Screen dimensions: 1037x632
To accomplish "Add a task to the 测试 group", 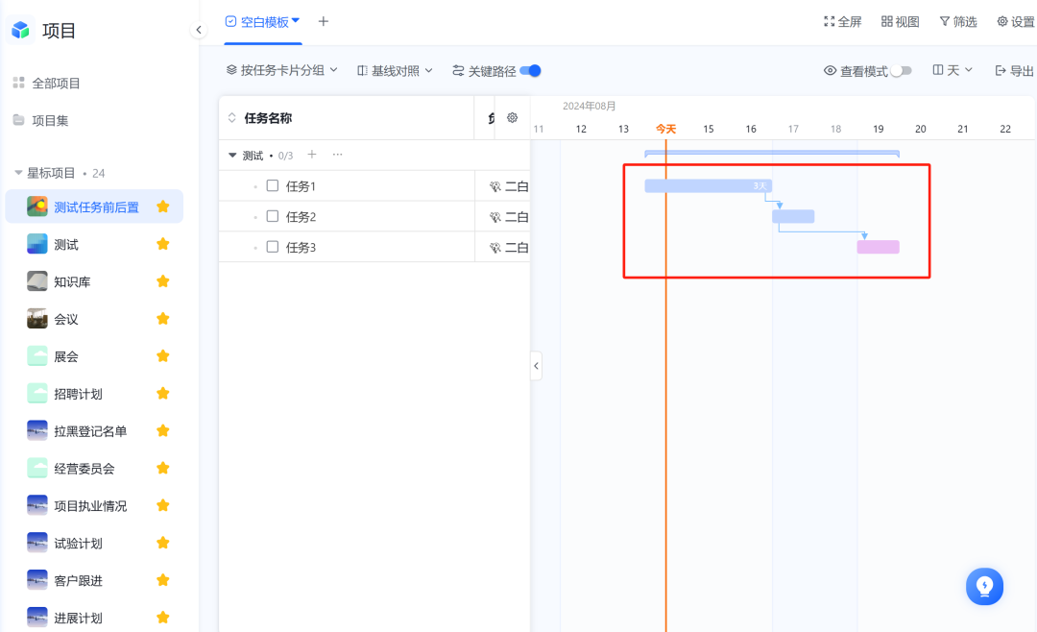I will click(x=311, y=155).
